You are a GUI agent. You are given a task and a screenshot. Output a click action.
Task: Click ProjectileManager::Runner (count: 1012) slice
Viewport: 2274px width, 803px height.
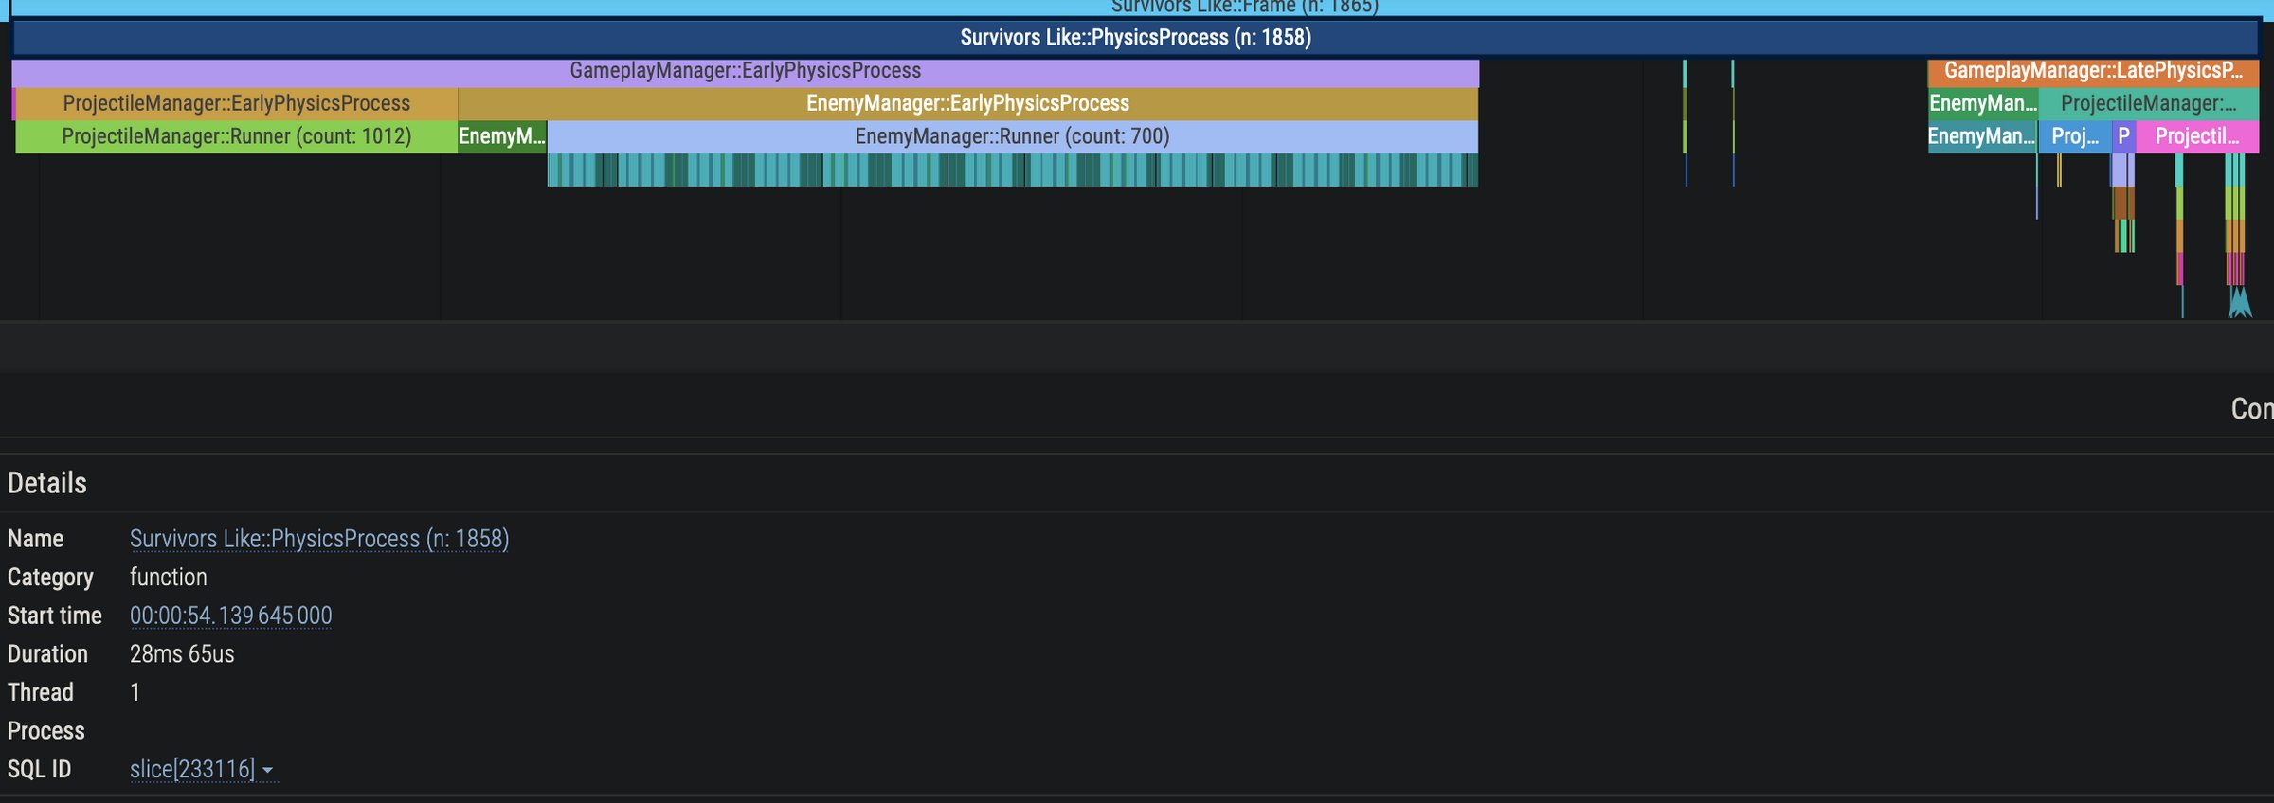pyautogui.click(x=237, y=136)
